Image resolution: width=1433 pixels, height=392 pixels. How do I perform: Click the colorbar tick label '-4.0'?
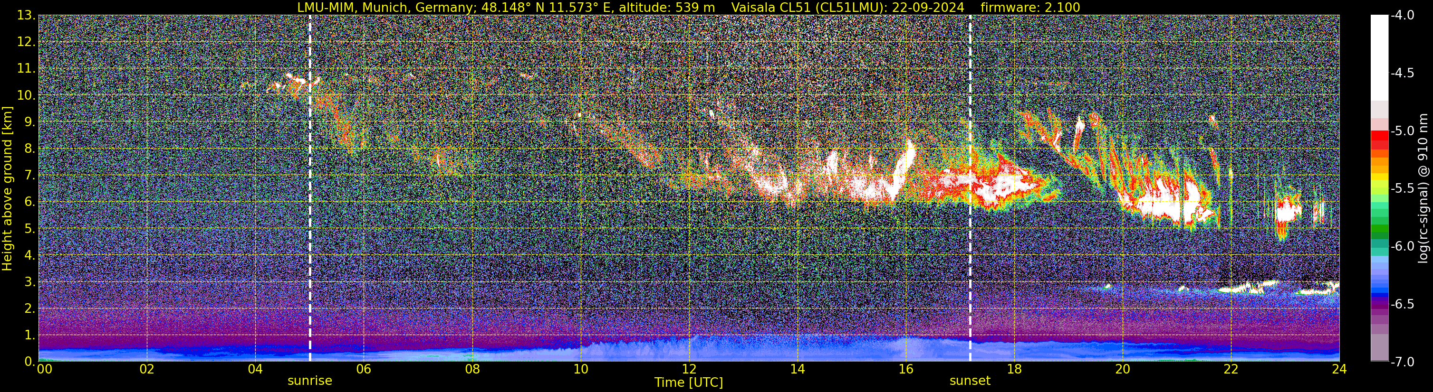pyautogui.click(x=1403, y=16)
